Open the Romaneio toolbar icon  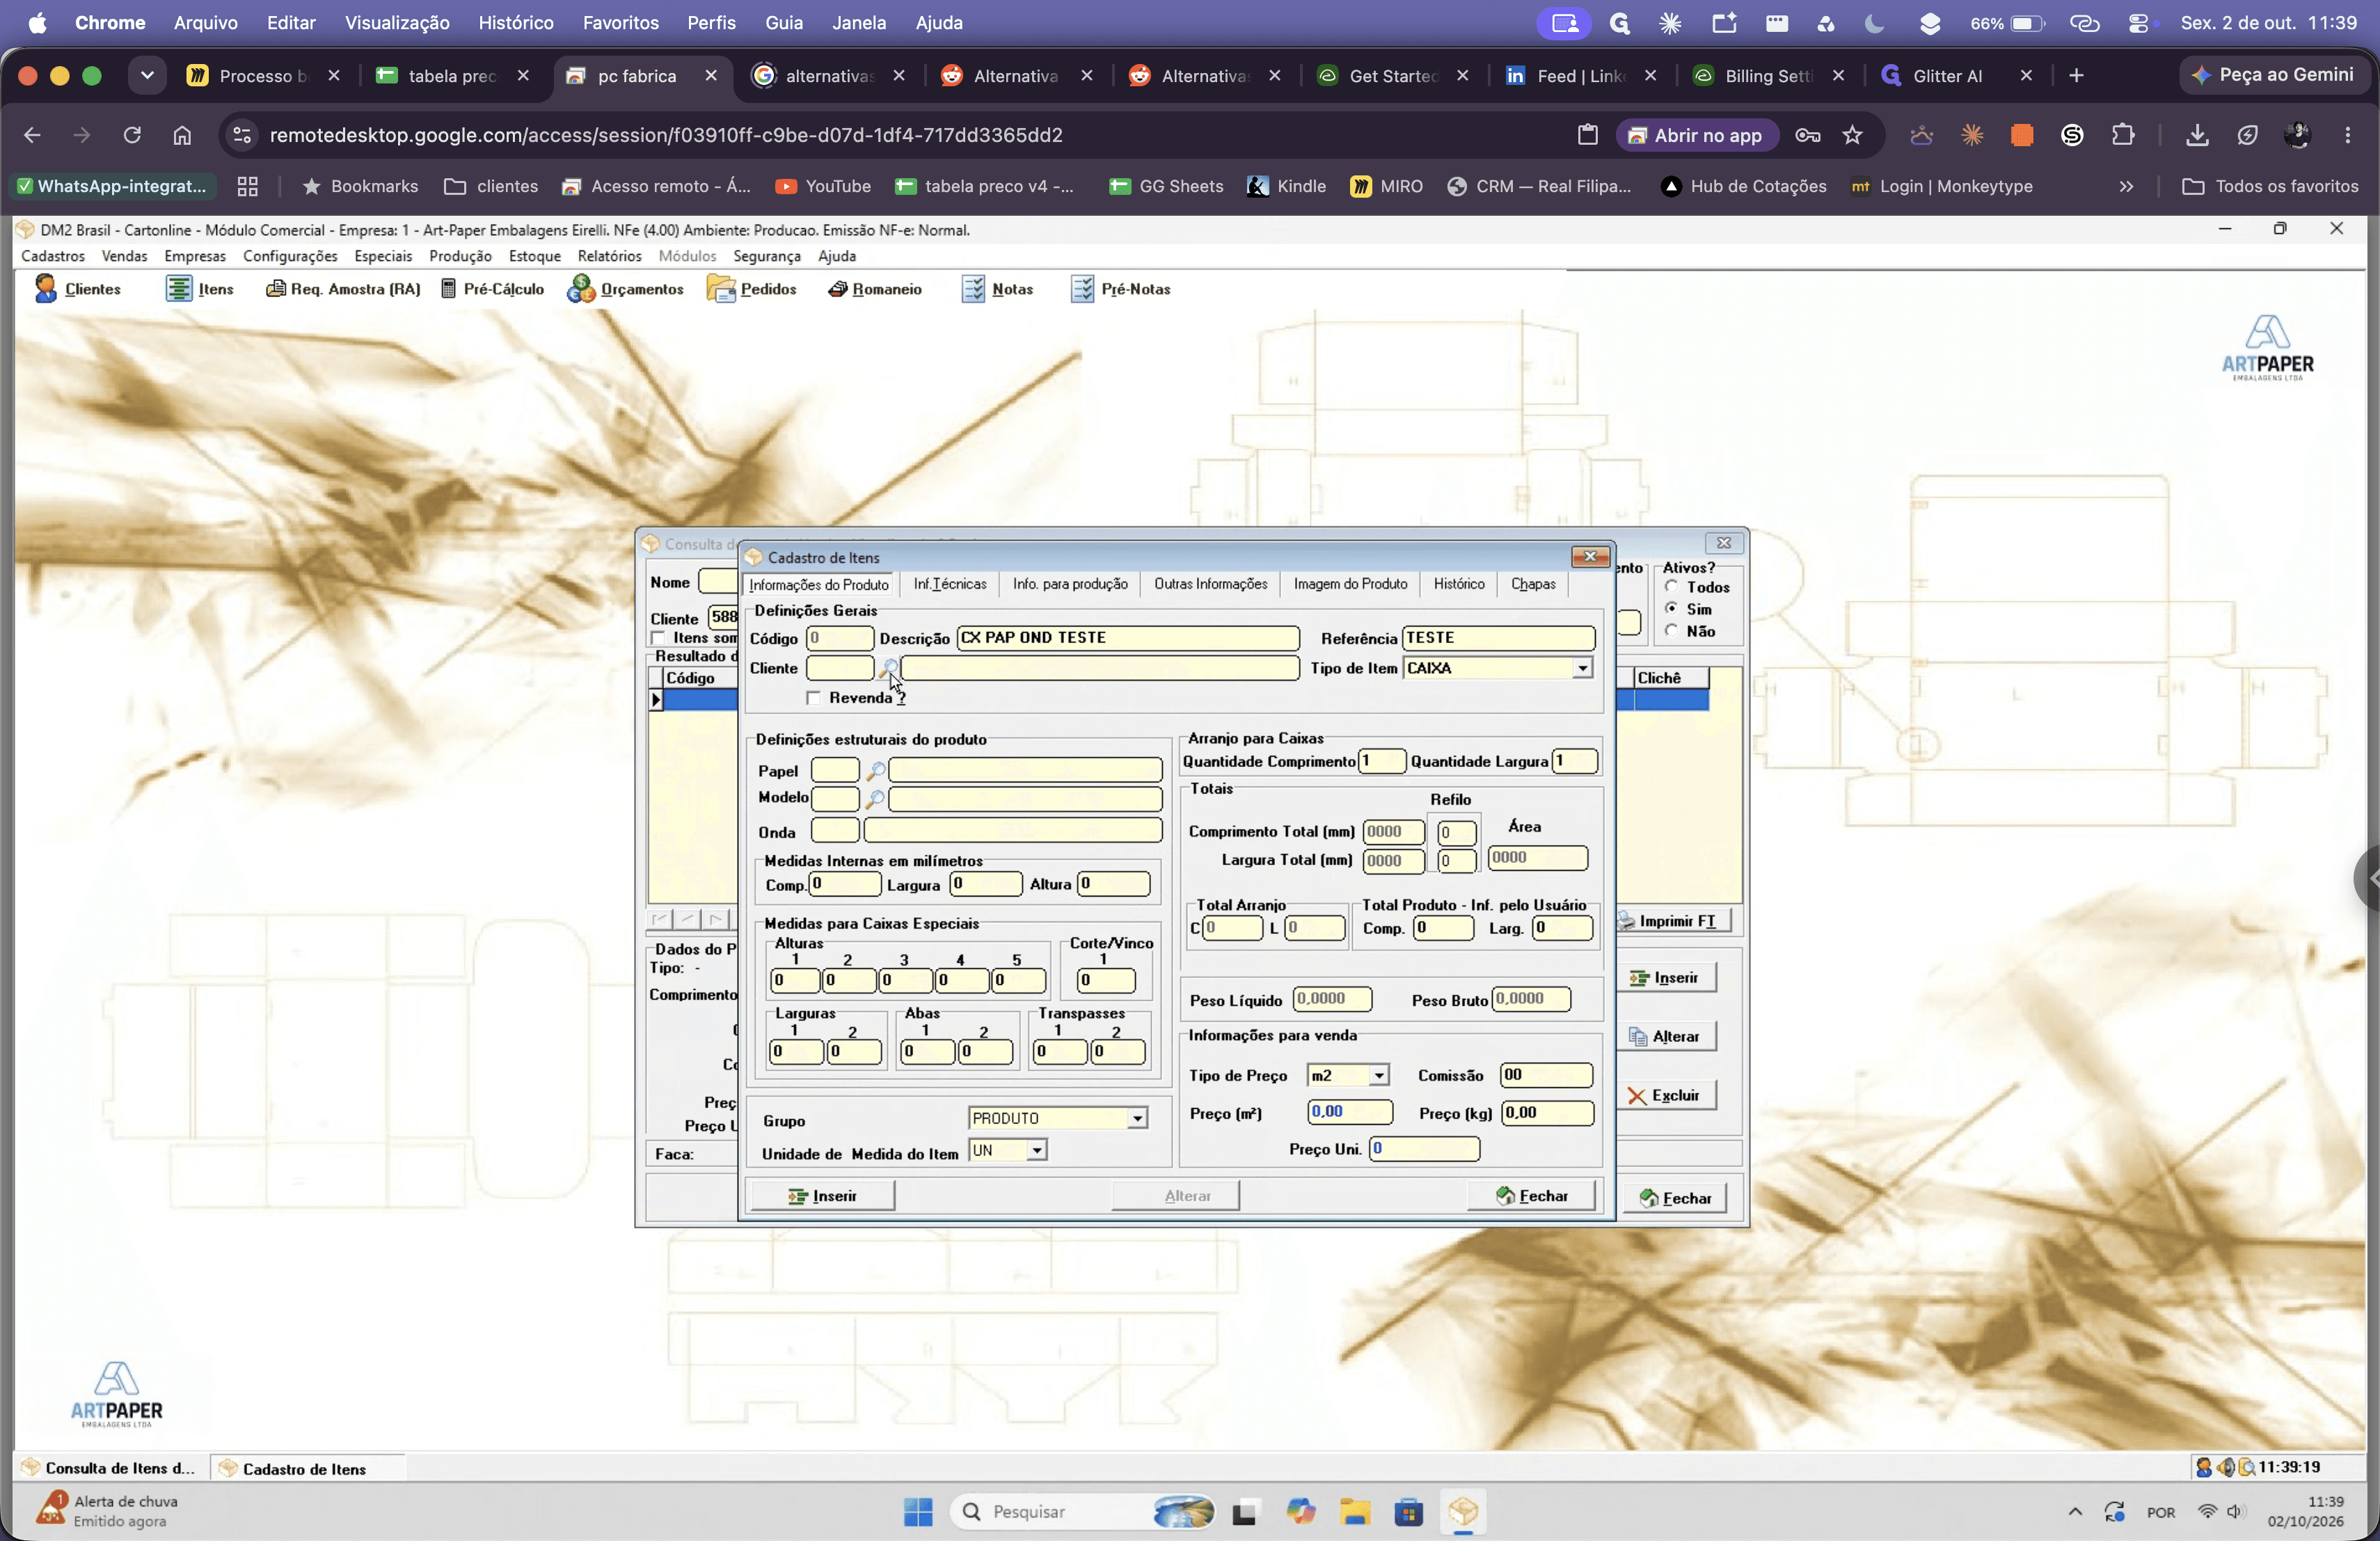pyautogui.click(x=874, y=289)
